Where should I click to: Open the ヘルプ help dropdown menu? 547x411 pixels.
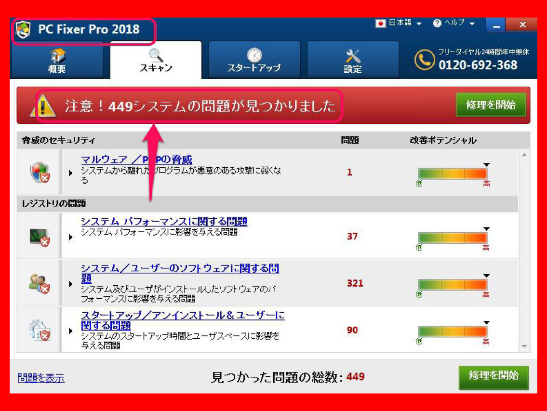(454, 23)
